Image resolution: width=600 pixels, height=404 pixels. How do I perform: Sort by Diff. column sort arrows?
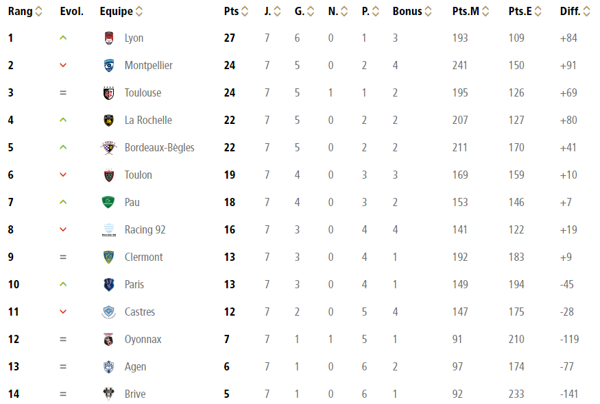tap(586, 12)
